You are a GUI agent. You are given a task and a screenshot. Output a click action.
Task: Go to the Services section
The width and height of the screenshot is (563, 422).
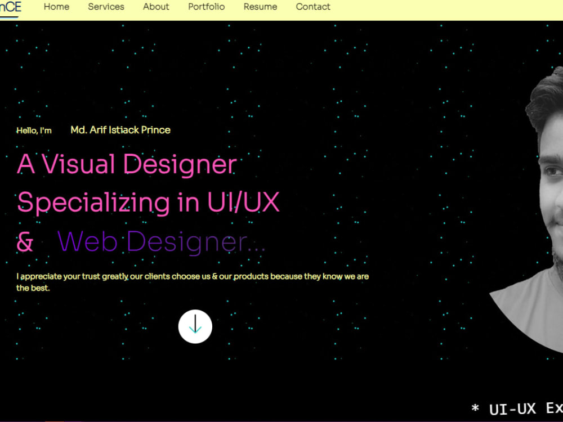pyautogui.click(x=106, y=7)
